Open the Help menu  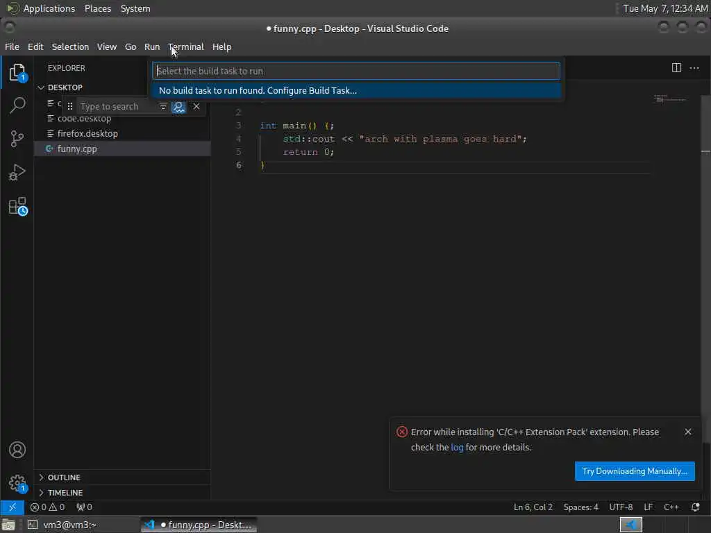pos(221,46)
